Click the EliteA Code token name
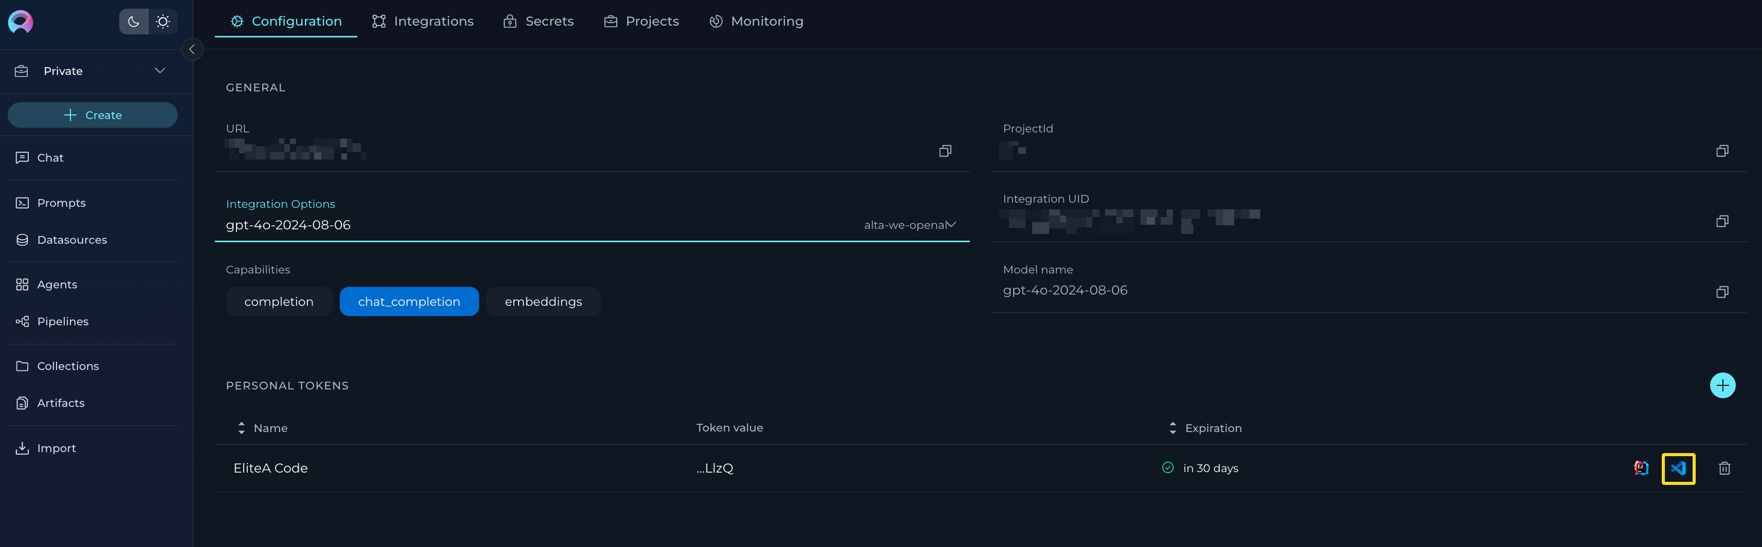This screenshot has height=547, width=1762. (270, 468)
